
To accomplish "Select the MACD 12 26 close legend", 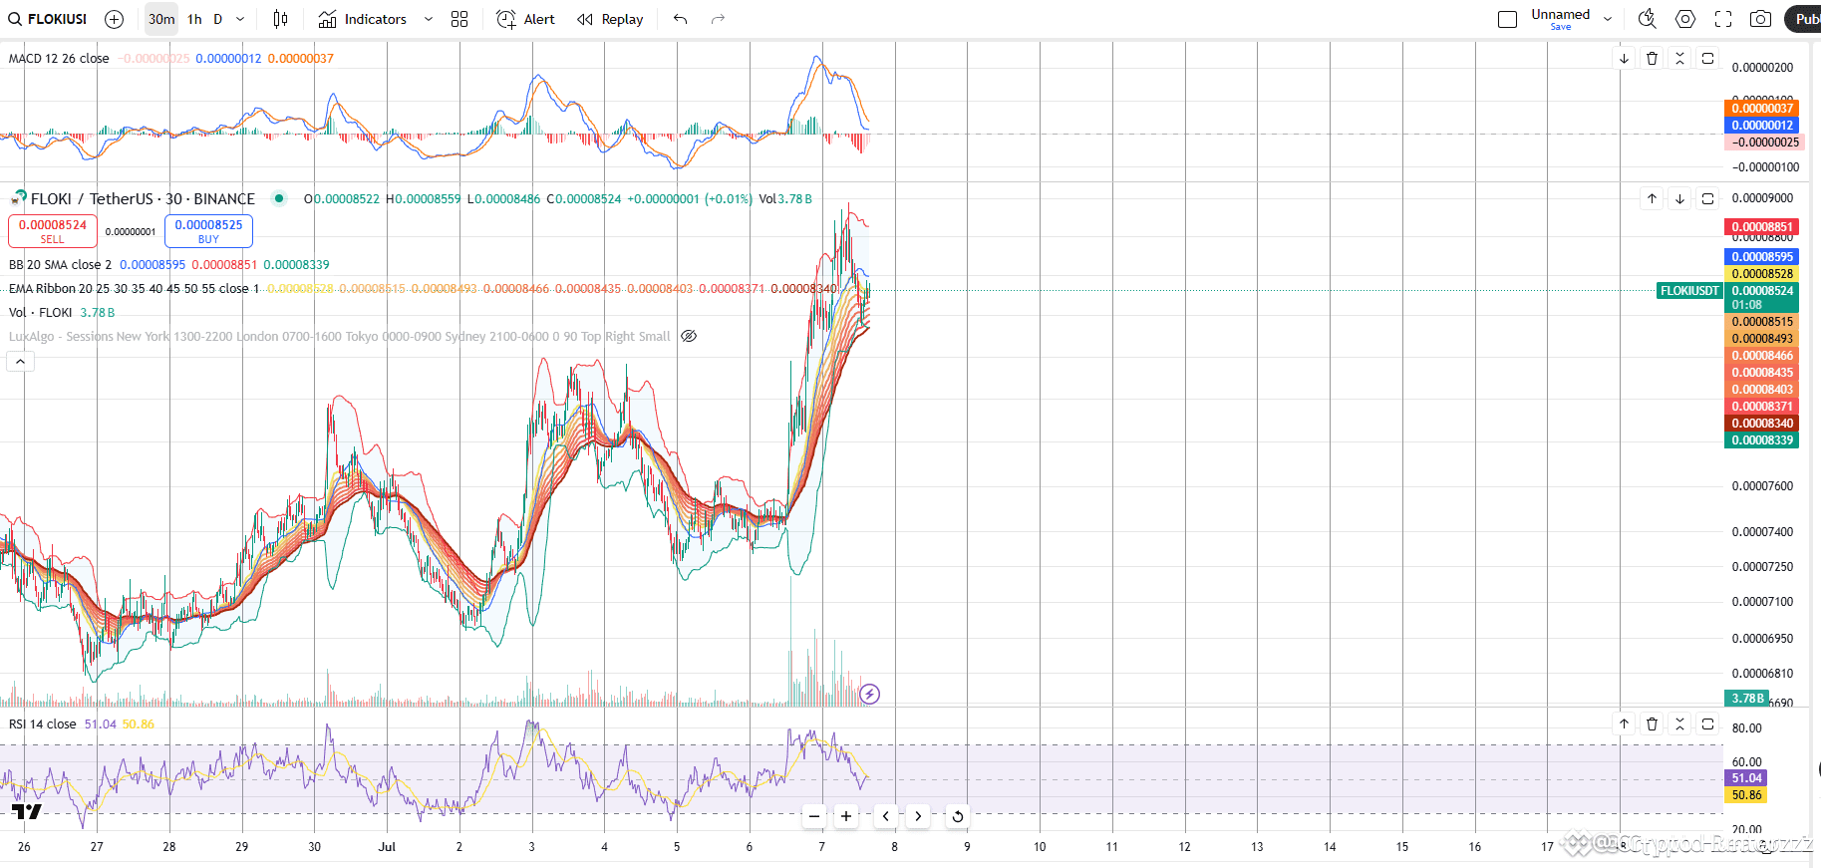I will (59, 59).
